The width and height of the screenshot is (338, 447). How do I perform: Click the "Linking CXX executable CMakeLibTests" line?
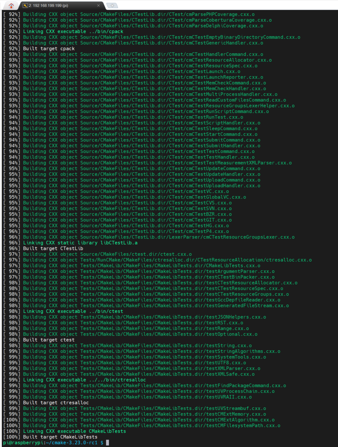pyautogui.click(x=74, y=431)
